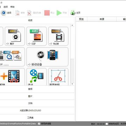This screenshot has width=126, height=126.
Task: Click the 耗时 : 00:00:00 elapsed time
Action: tap(98, 124)
